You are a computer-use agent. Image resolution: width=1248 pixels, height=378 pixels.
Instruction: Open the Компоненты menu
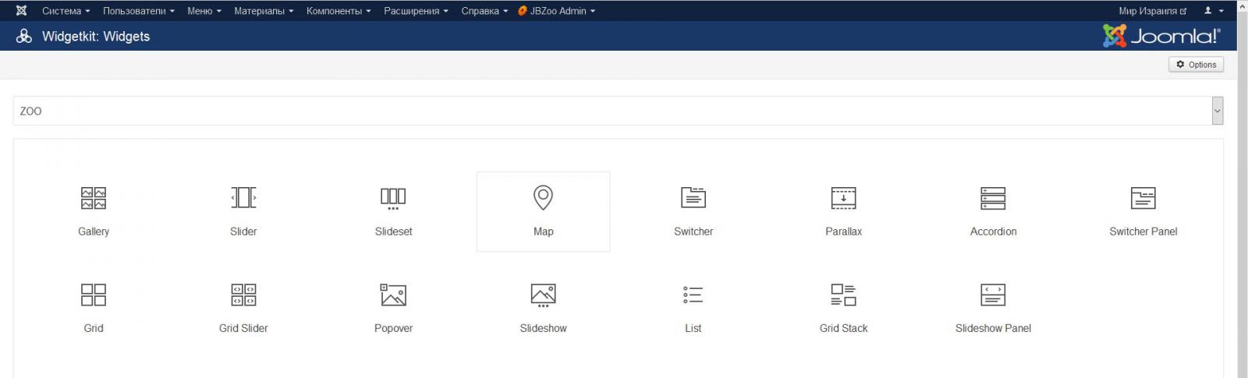click(338, 11)
